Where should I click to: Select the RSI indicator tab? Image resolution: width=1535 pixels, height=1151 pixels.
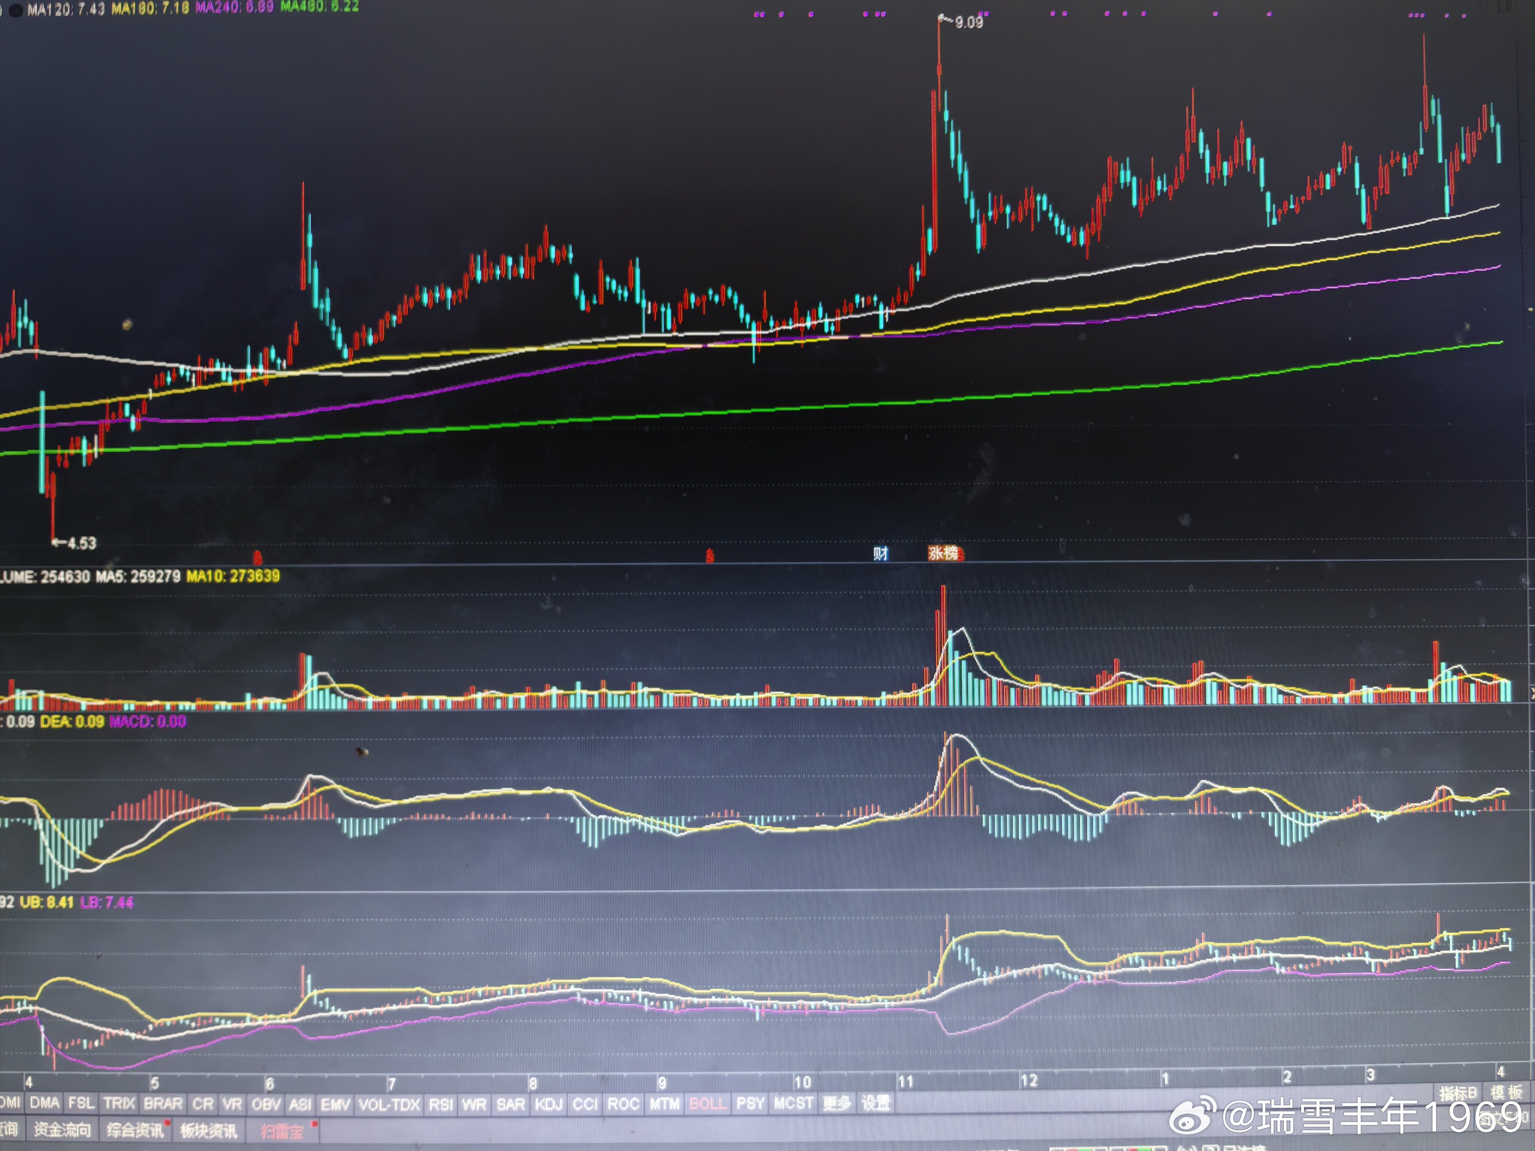point(441,1104)
